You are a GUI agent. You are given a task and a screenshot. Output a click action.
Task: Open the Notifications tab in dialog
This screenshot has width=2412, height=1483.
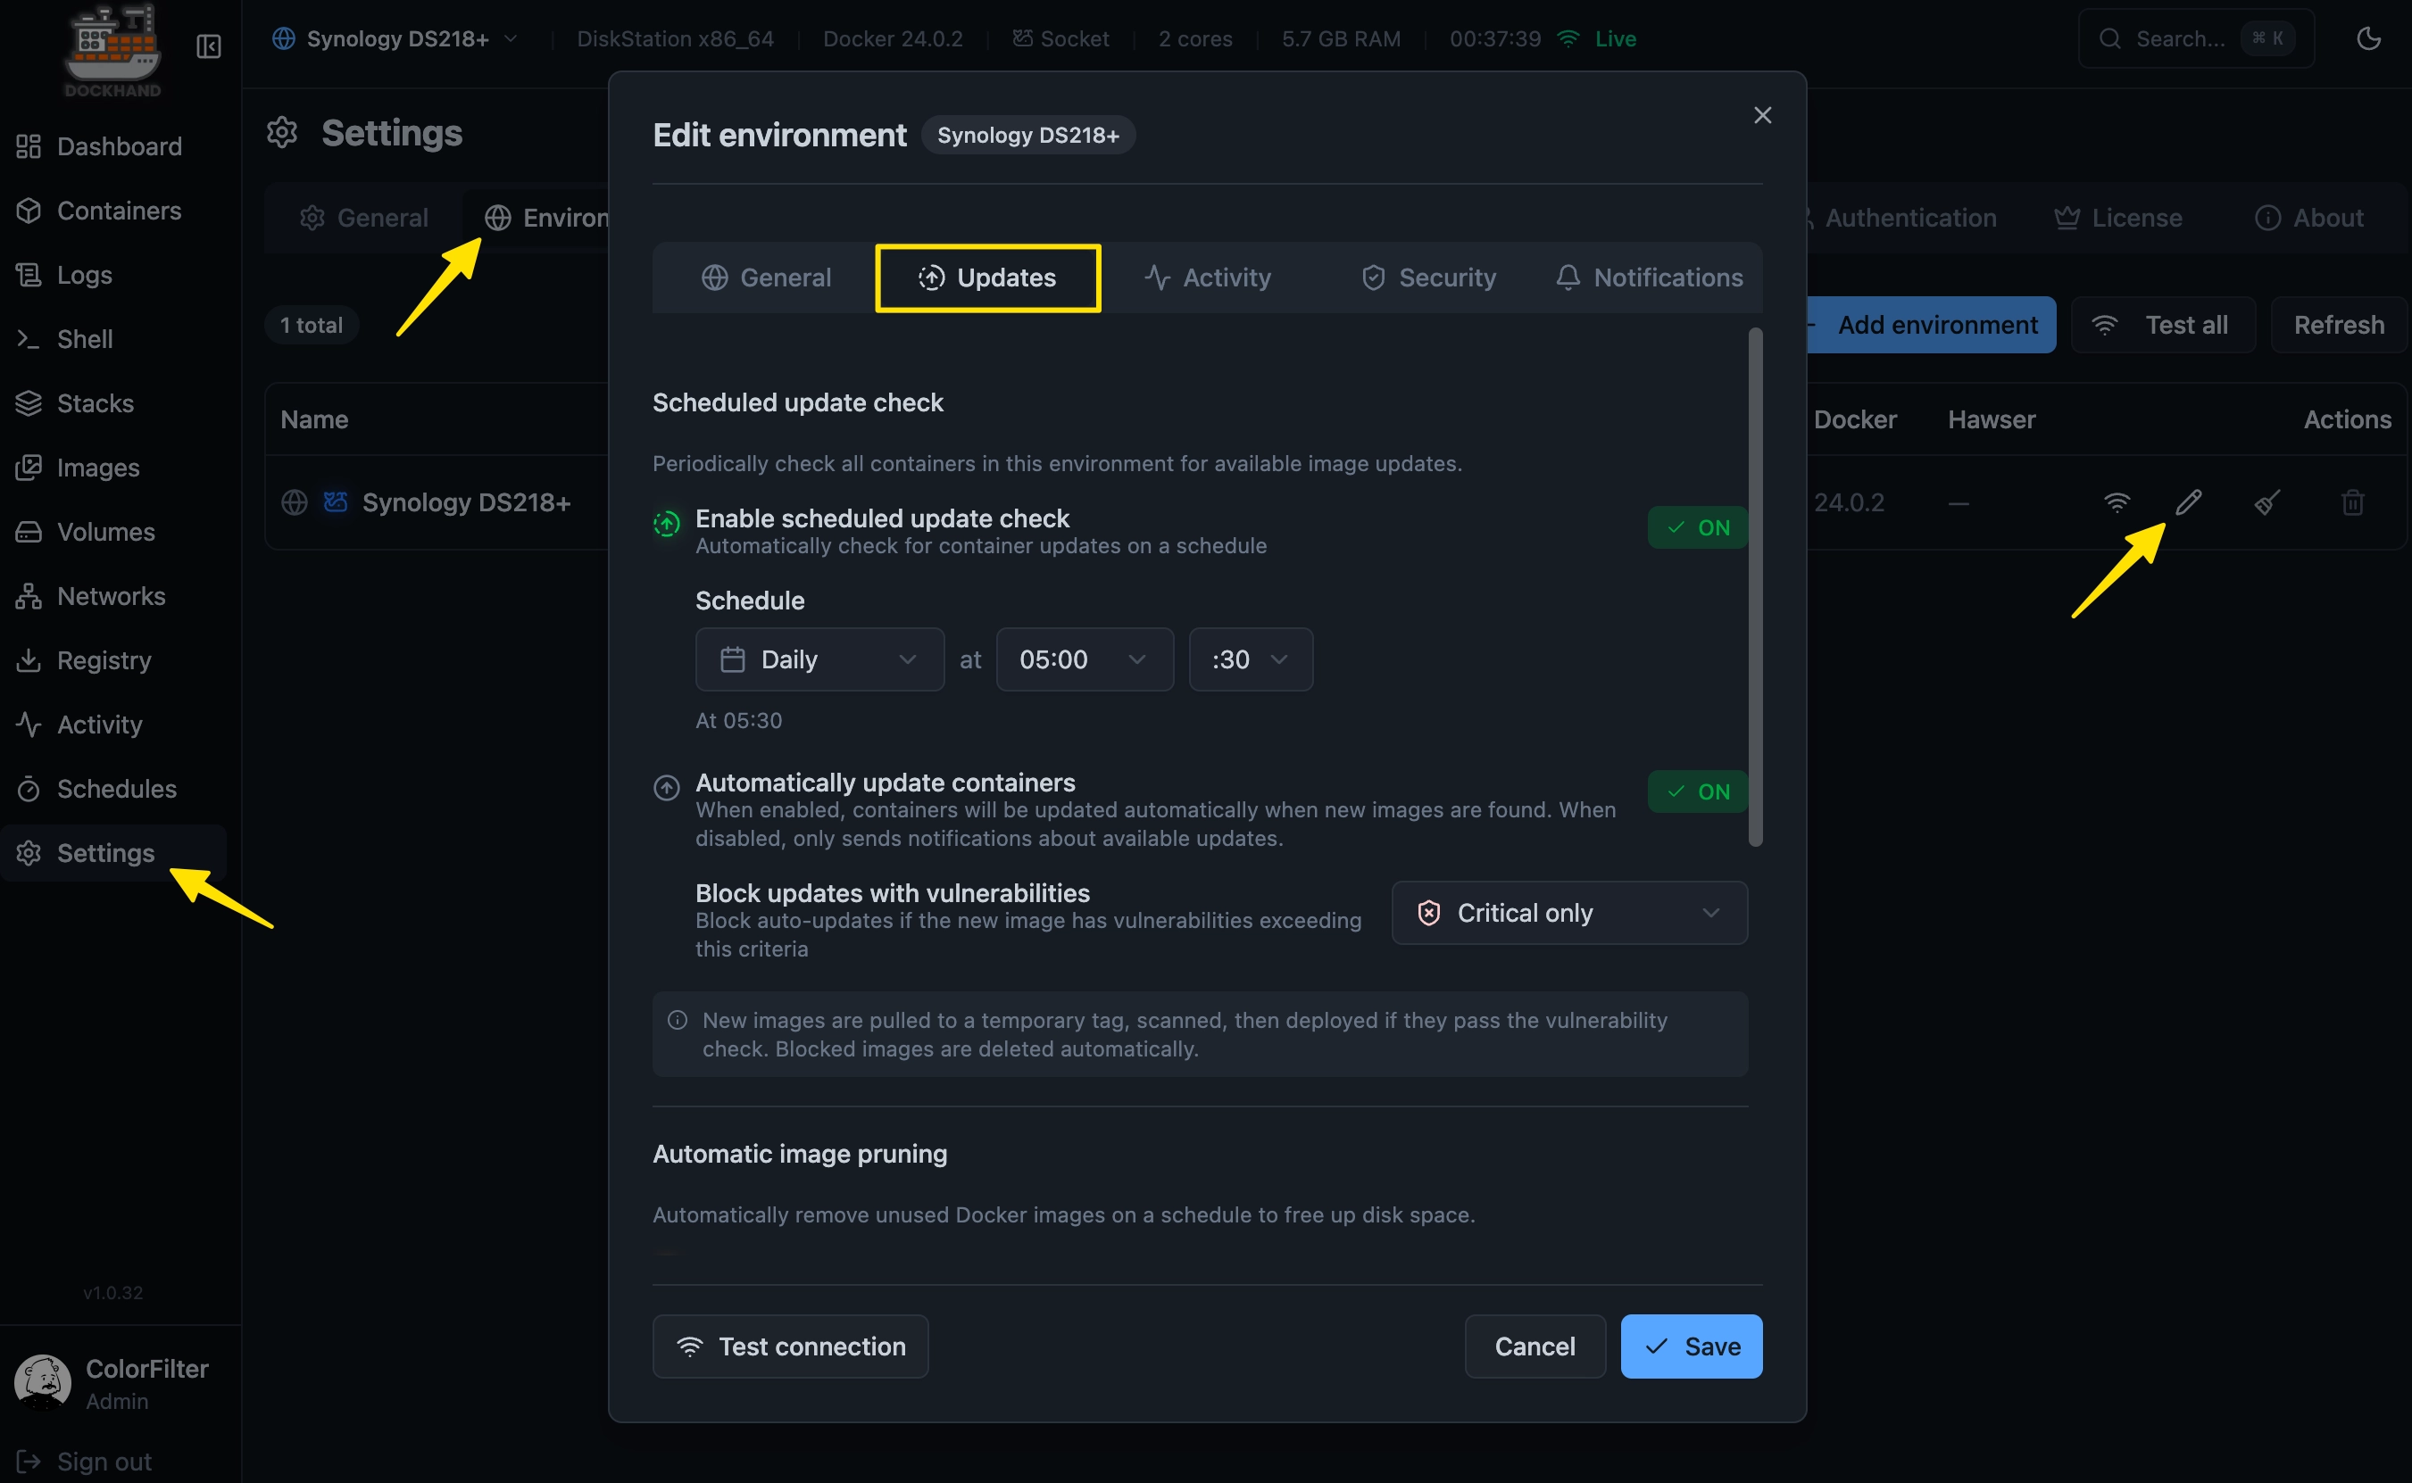1649,278
